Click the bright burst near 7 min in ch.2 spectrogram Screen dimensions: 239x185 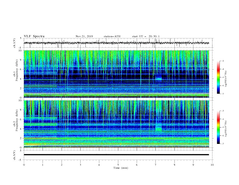click(x=158, y=128)
